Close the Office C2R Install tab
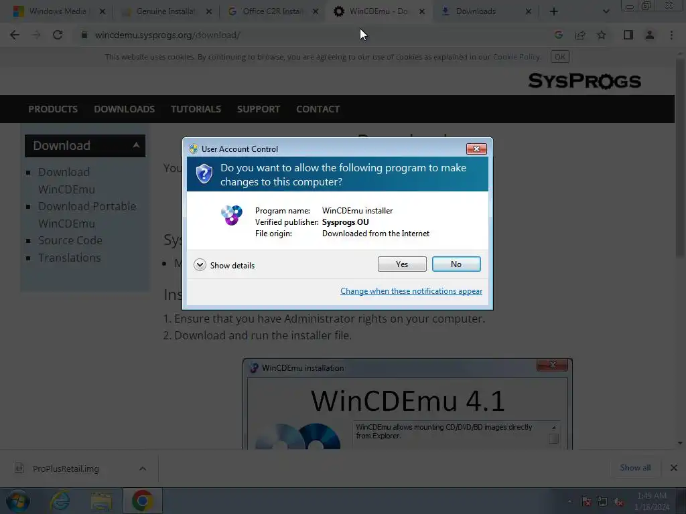Viewport: 686px width, 514px height. [x=316, y=11]
